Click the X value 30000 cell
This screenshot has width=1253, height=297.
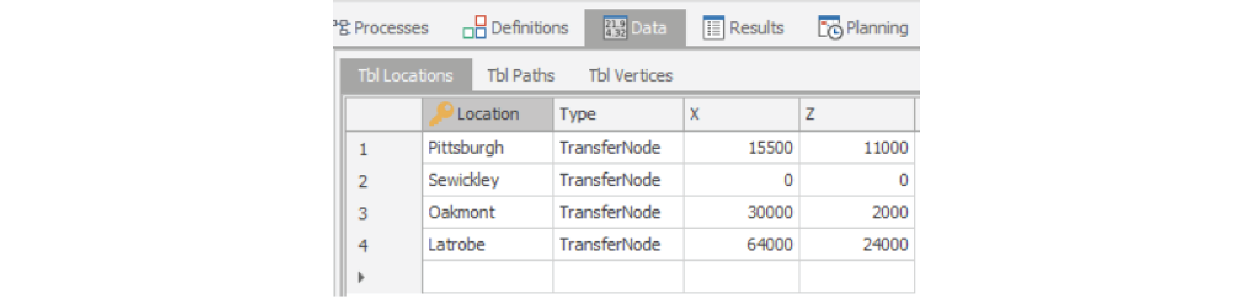[x=741, y=213]
